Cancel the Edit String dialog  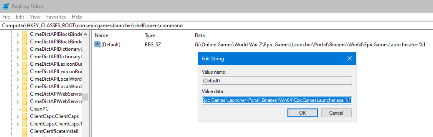coord(336,113)
